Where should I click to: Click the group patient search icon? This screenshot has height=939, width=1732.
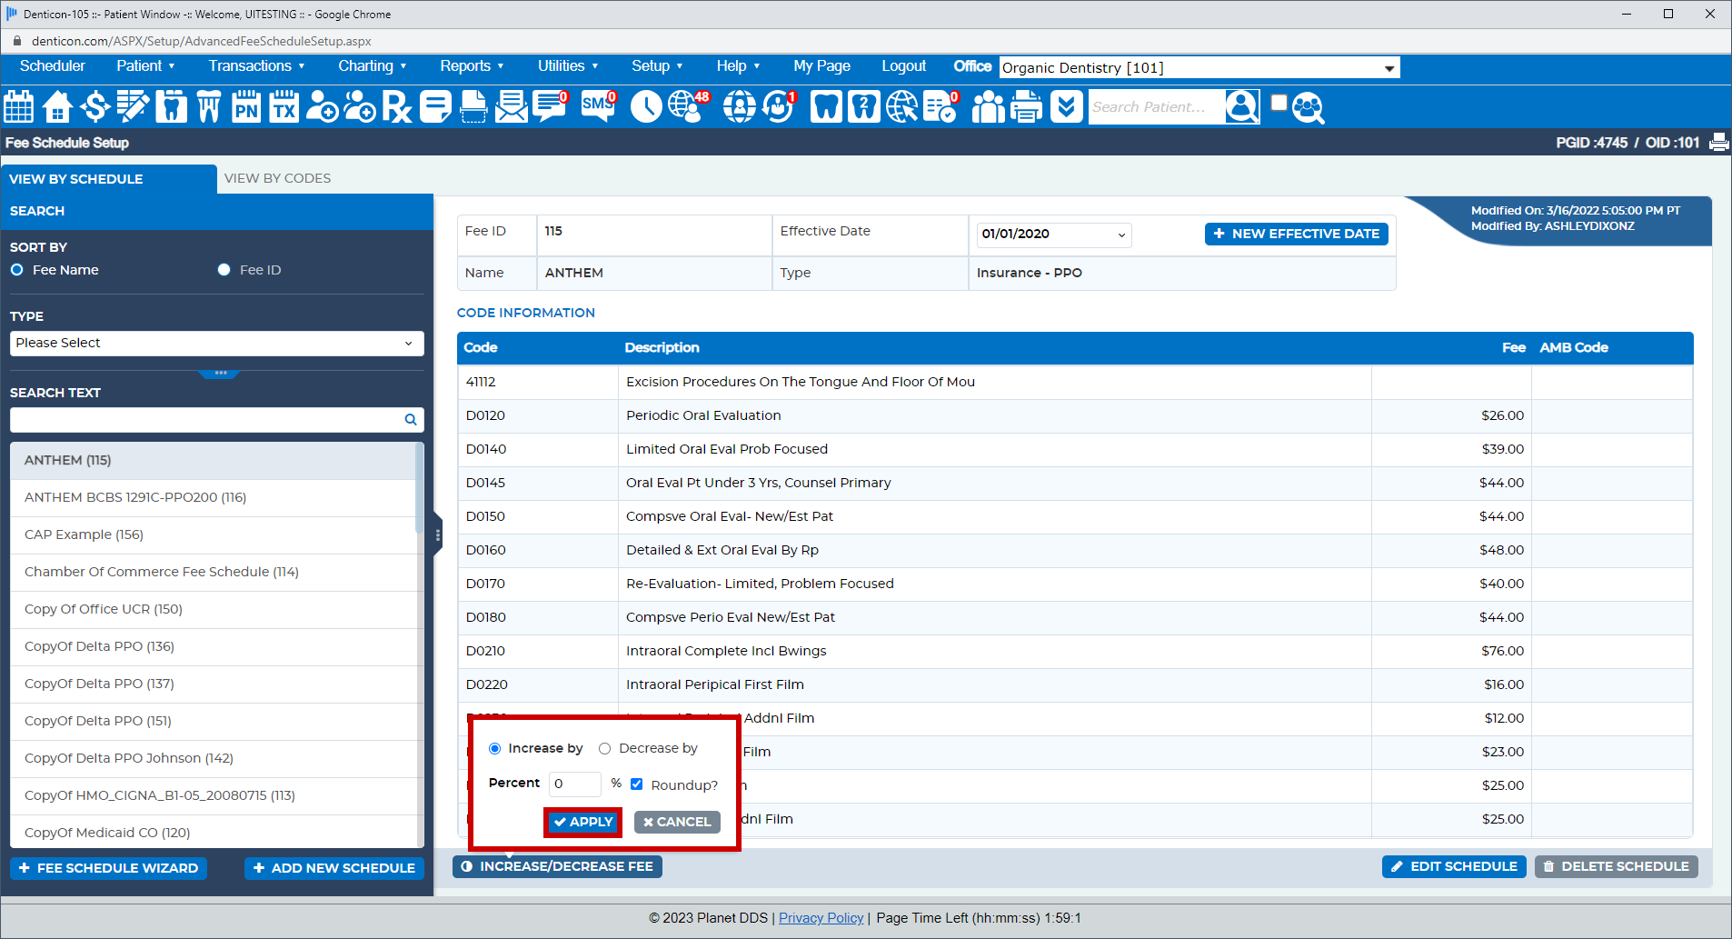click(1308, 107)
